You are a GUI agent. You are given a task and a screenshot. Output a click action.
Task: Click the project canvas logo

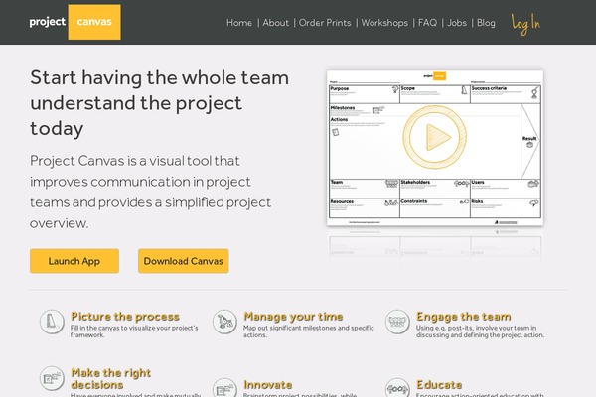(x=74, y=22)
